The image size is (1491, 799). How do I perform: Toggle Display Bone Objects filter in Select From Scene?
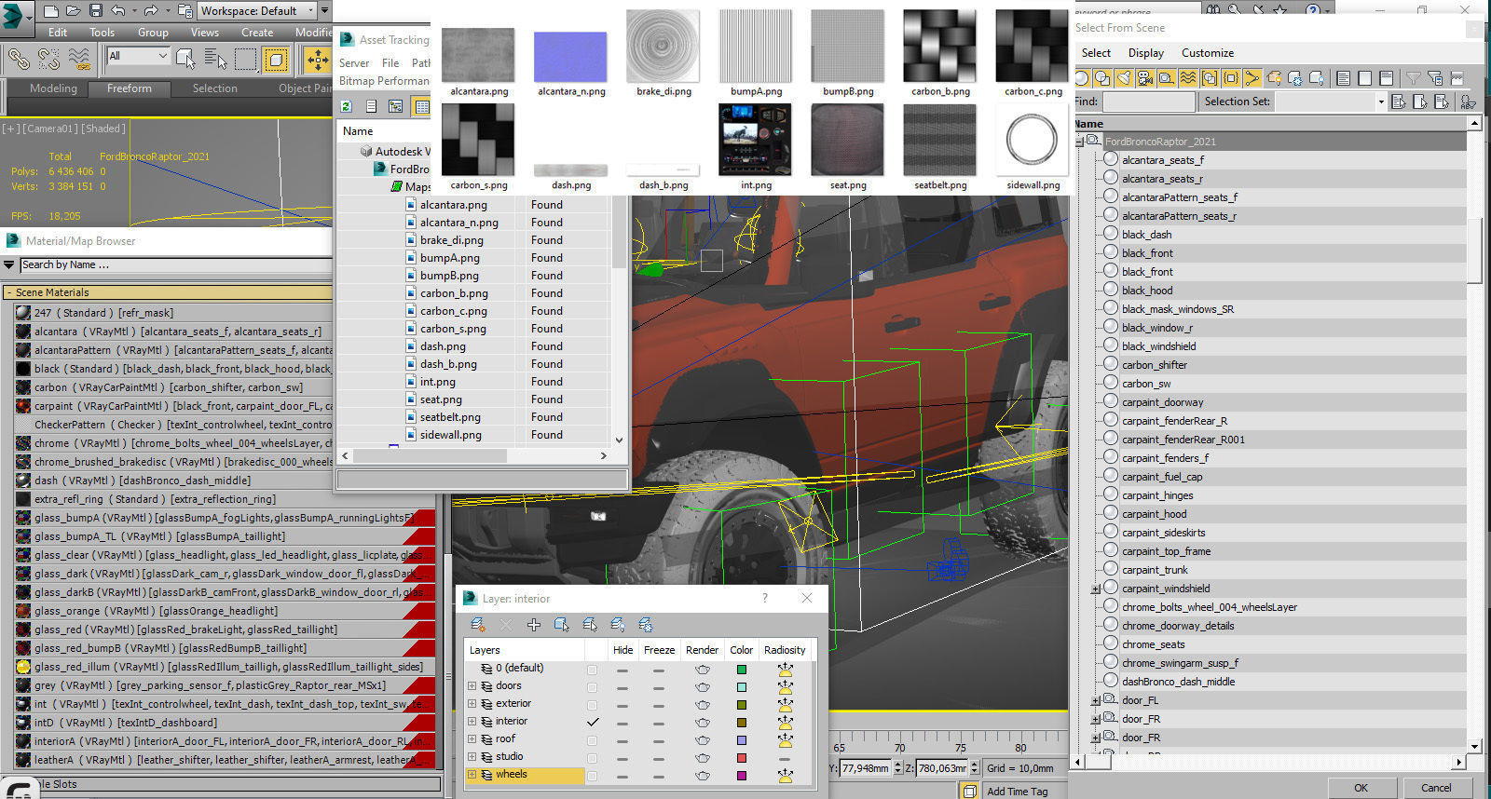[x=1252, y=78]
